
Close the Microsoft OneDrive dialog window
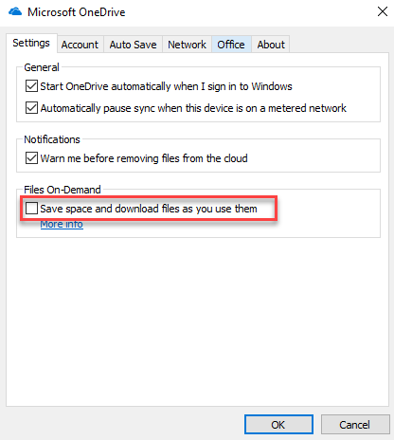tap(383, 11)
